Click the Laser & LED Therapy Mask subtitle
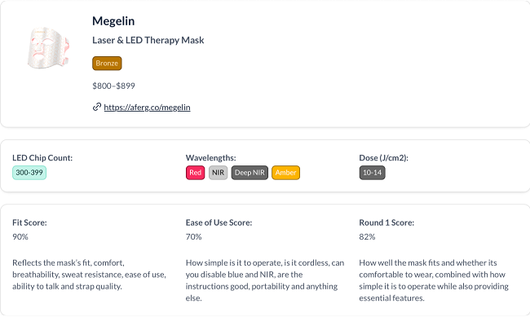The height and width of the screenshot is (317, 530). click(148, 40)
